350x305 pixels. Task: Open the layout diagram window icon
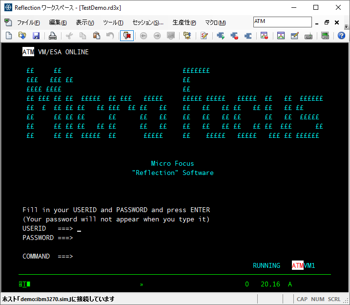[x=281, y=36]
